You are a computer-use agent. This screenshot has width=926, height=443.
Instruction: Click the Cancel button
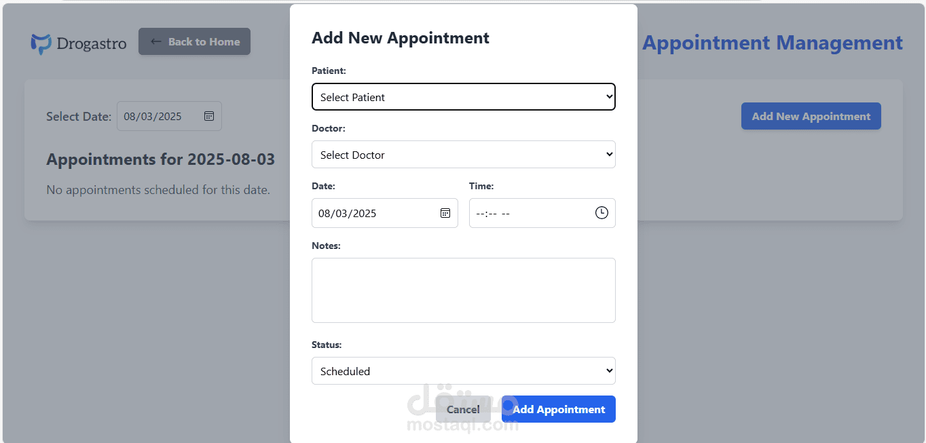pos(463,409)
